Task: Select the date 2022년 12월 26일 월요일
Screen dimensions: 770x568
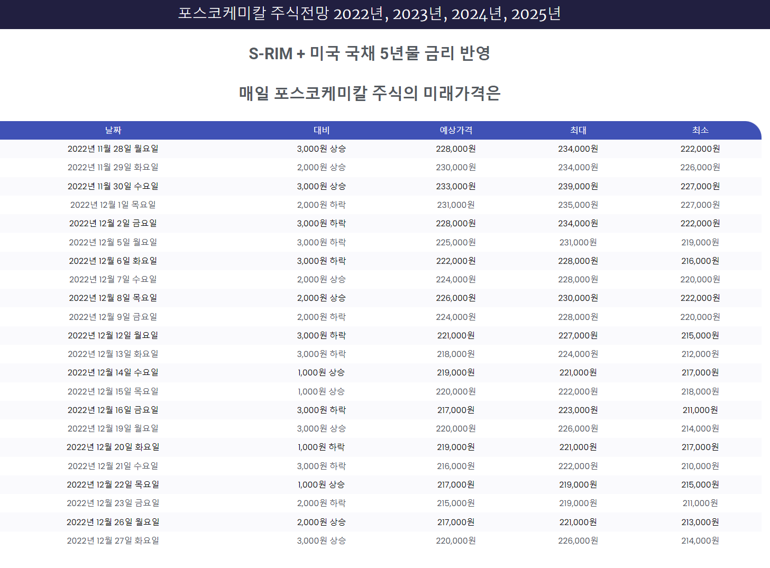Action: 113,522
